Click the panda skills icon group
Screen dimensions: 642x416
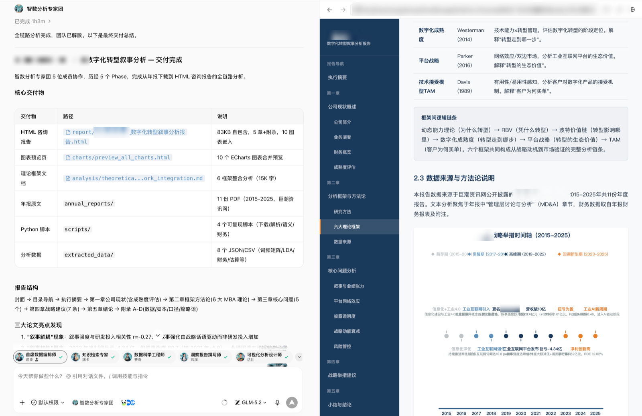tap(128, 402)
